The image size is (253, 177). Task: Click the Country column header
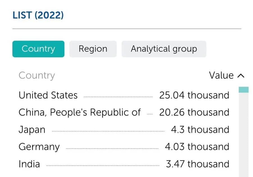click(x=37, y=75)
